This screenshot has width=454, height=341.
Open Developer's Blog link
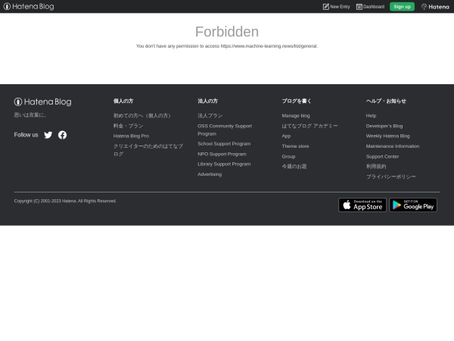(384, 126)
